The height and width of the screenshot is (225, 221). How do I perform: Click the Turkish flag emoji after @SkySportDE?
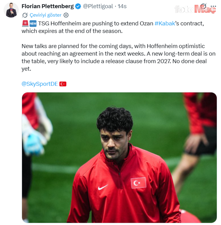tap(63, 84)
